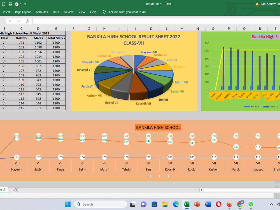
Task: Click the horizontal scrollbar track
Action: (241, 190)
